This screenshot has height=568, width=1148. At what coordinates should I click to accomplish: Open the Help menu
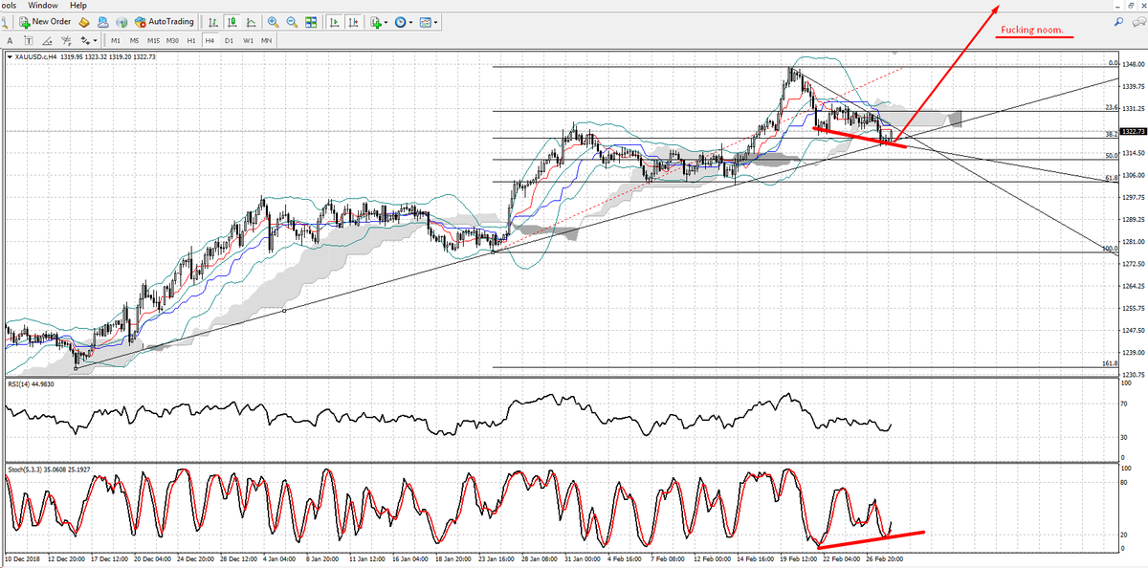(78, 5)
